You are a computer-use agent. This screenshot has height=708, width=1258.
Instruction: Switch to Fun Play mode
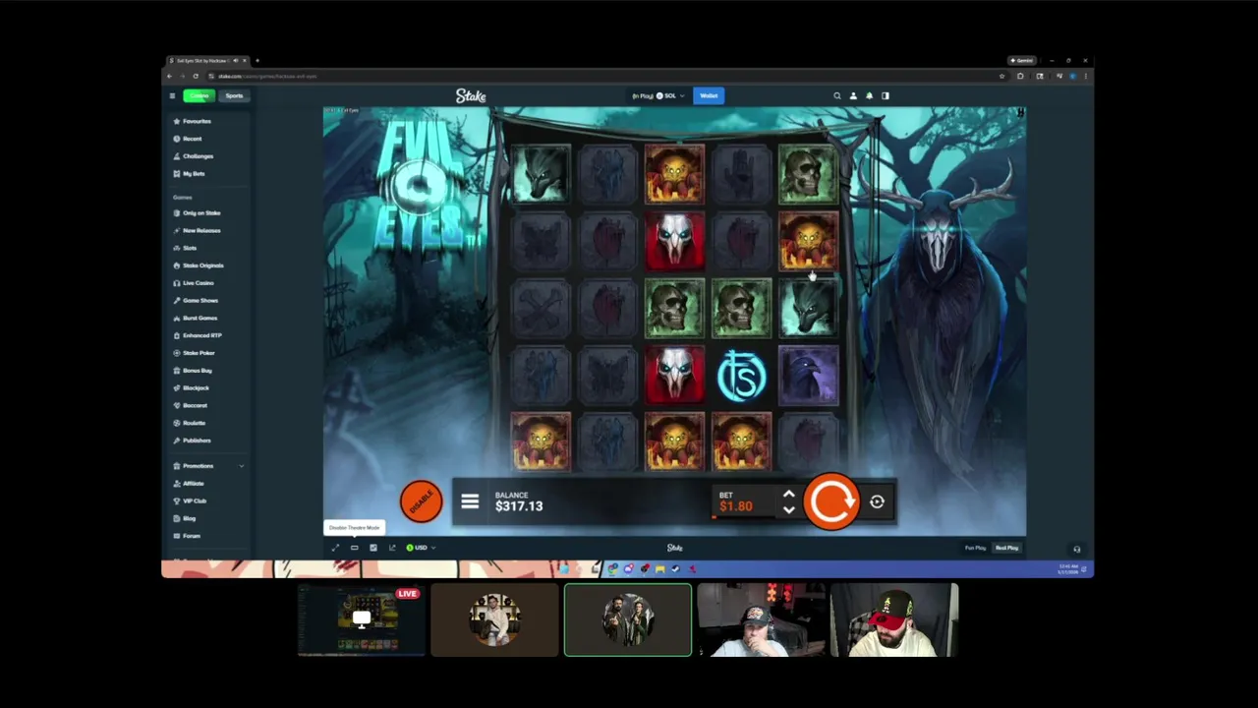pos(975,548)
